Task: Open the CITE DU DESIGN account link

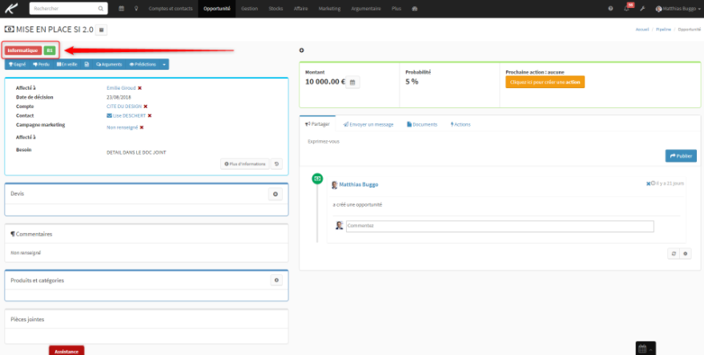Action: 124,107
